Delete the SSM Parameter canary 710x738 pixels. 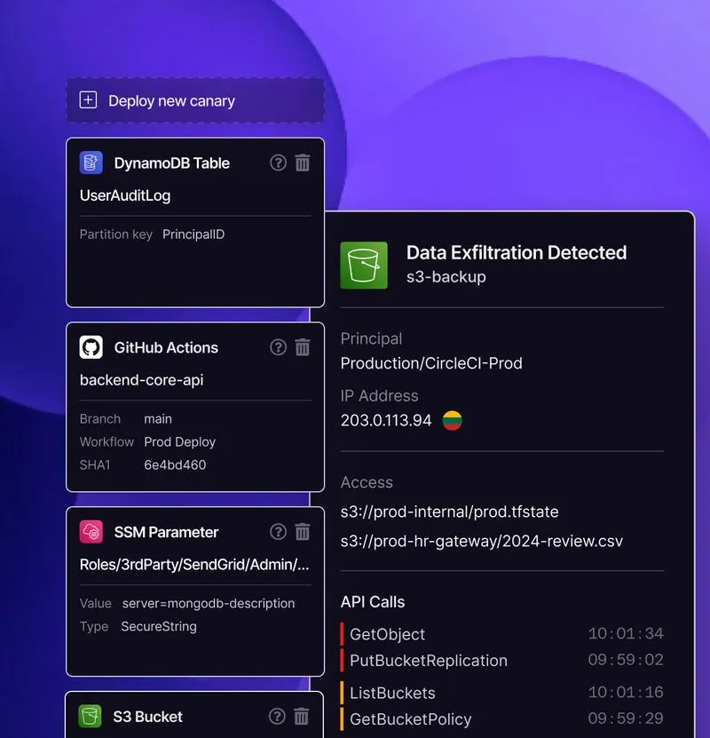[303, 532]
